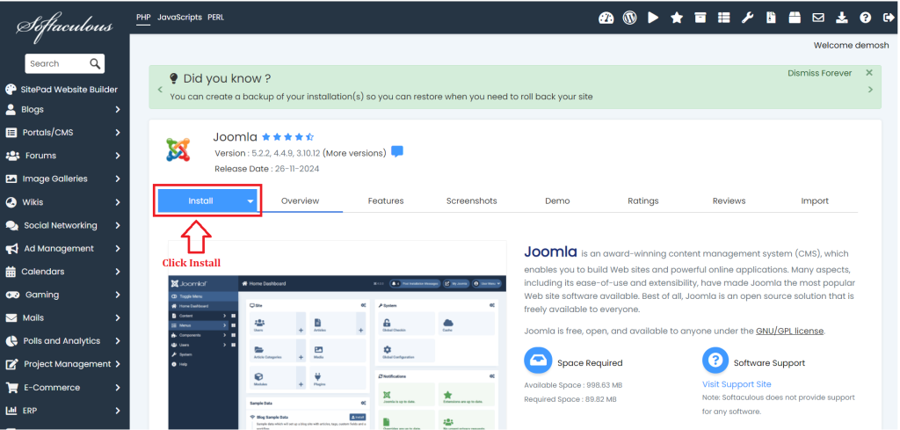This screenshot has width=900, height=430.
Task: Switch to the Reviews tab
Action: coord(729,201)
